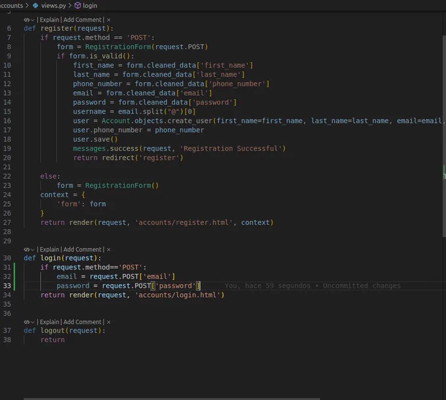The width and height of the screenshot is (446, 400).
Task: Close the code lens above the login function
Action: 109,250
